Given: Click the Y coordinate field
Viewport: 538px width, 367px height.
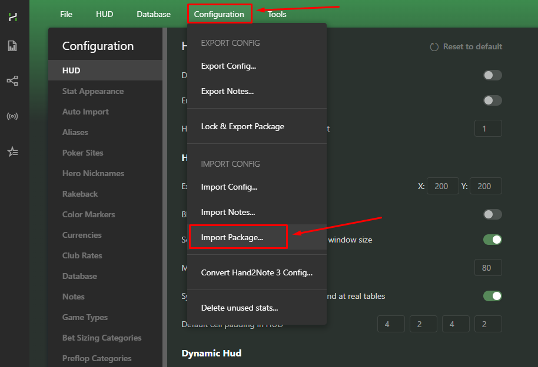Looking at the screenshot, I should point(486,186).
